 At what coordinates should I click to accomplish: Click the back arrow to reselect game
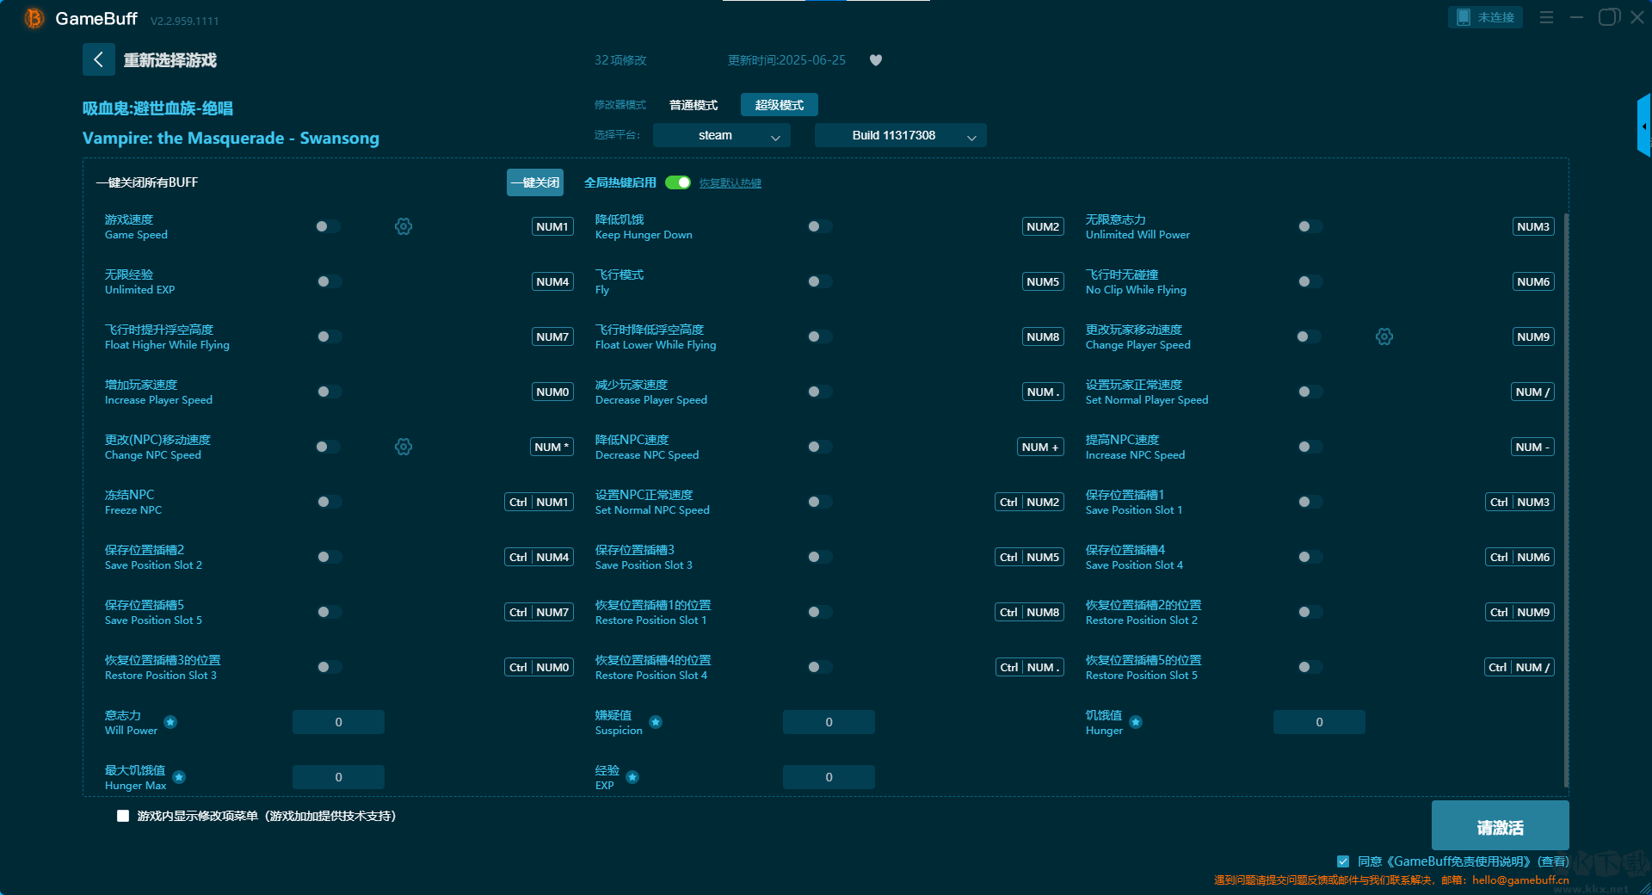tap(98, 59)
